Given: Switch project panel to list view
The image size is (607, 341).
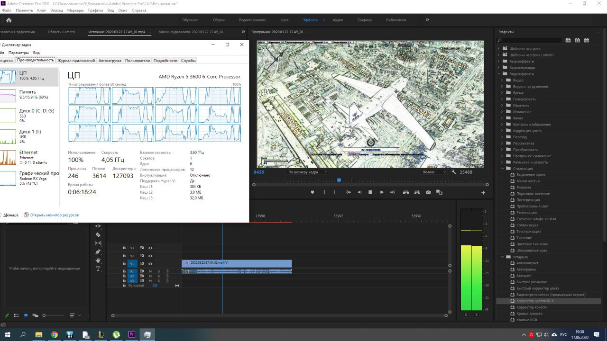Looking at the screenshot, I should pyautogui.click(x=16, y=315).
